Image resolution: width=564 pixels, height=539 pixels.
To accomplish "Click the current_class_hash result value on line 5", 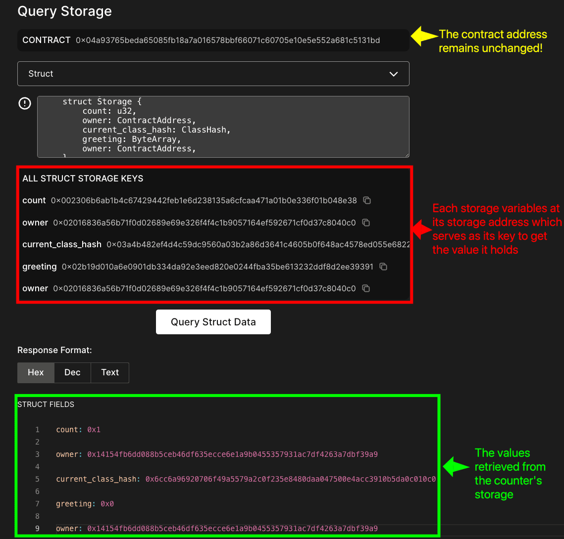I will (x=290, y=479).
